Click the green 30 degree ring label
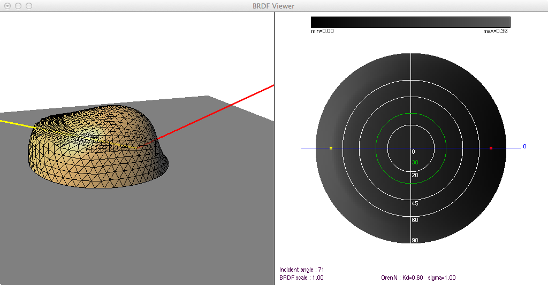 pyautogui.click(x=415, y=163)
